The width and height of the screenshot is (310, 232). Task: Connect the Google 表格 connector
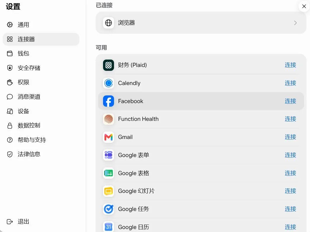[x=290, y=173]
